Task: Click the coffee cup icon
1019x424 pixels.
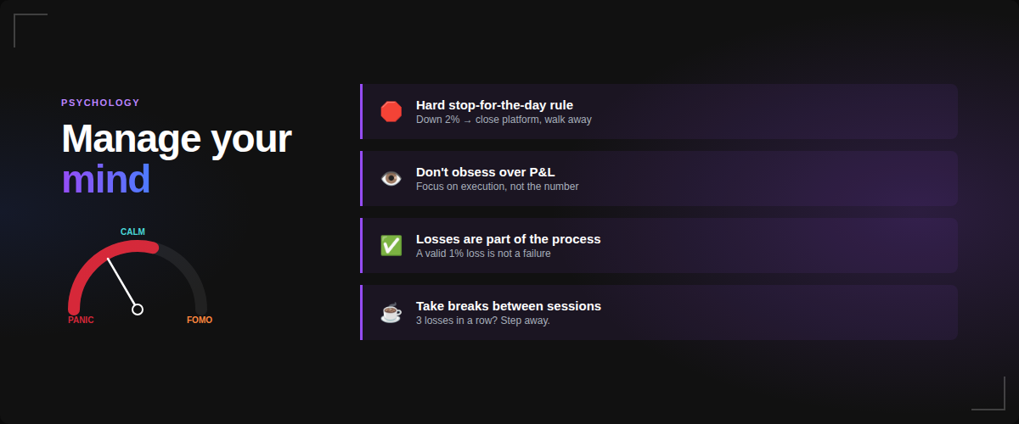Action: (x=391, y=313)
